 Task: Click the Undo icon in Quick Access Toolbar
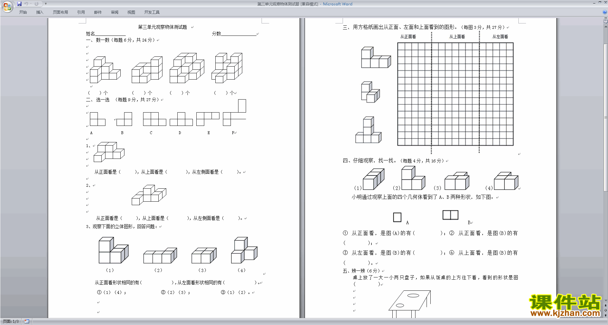(x=26, y=4)
